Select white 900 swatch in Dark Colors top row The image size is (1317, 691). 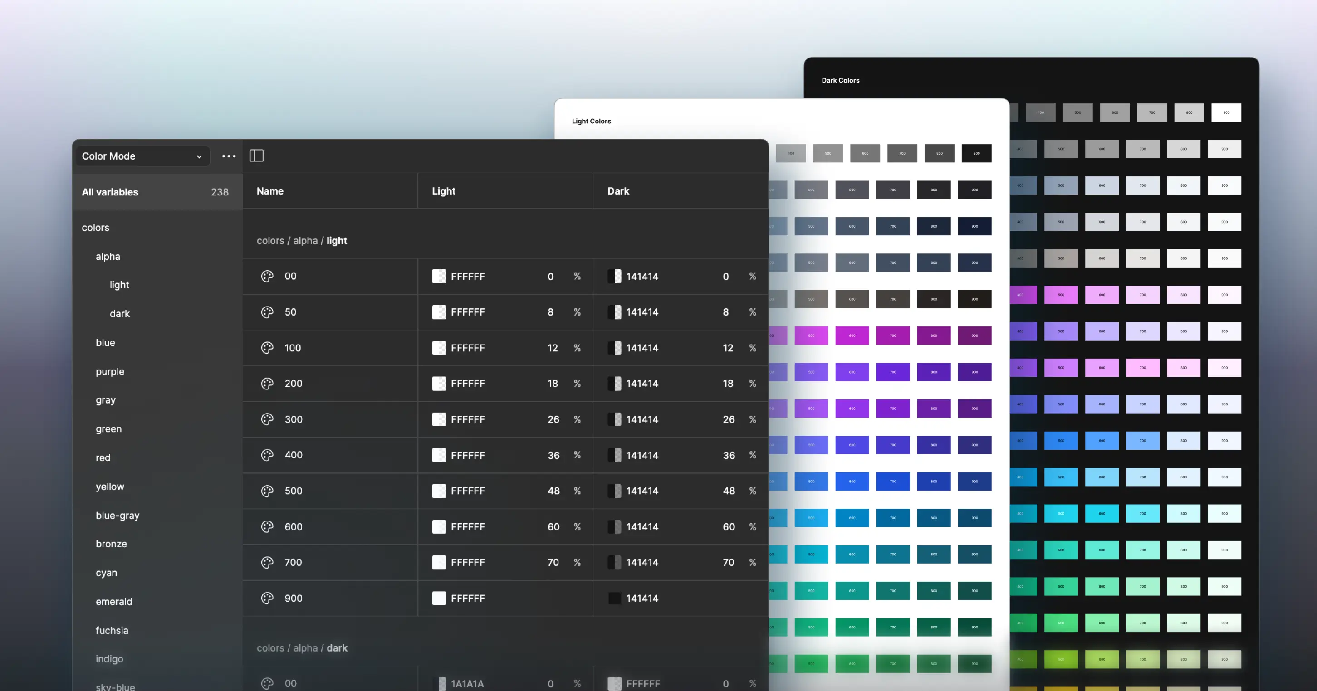[1226, 112]
